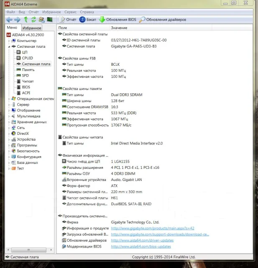Click the Значение column header
Viewport: 258px width, 268px height.
161,28
